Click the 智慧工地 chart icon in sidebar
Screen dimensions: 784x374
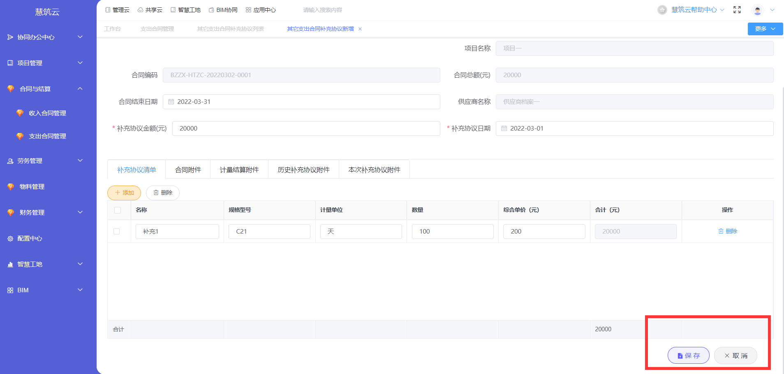coord(10,264)
